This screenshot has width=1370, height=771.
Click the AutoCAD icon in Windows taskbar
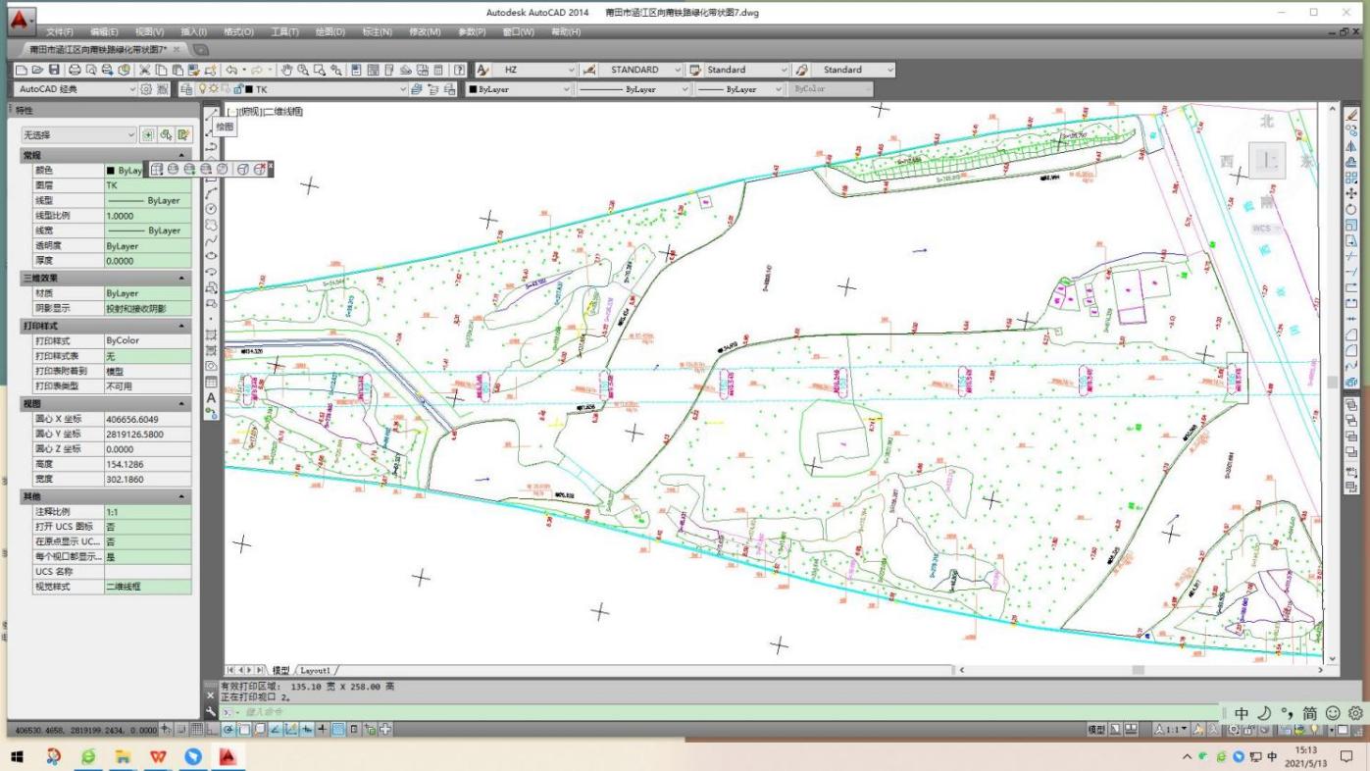[228, 756]
